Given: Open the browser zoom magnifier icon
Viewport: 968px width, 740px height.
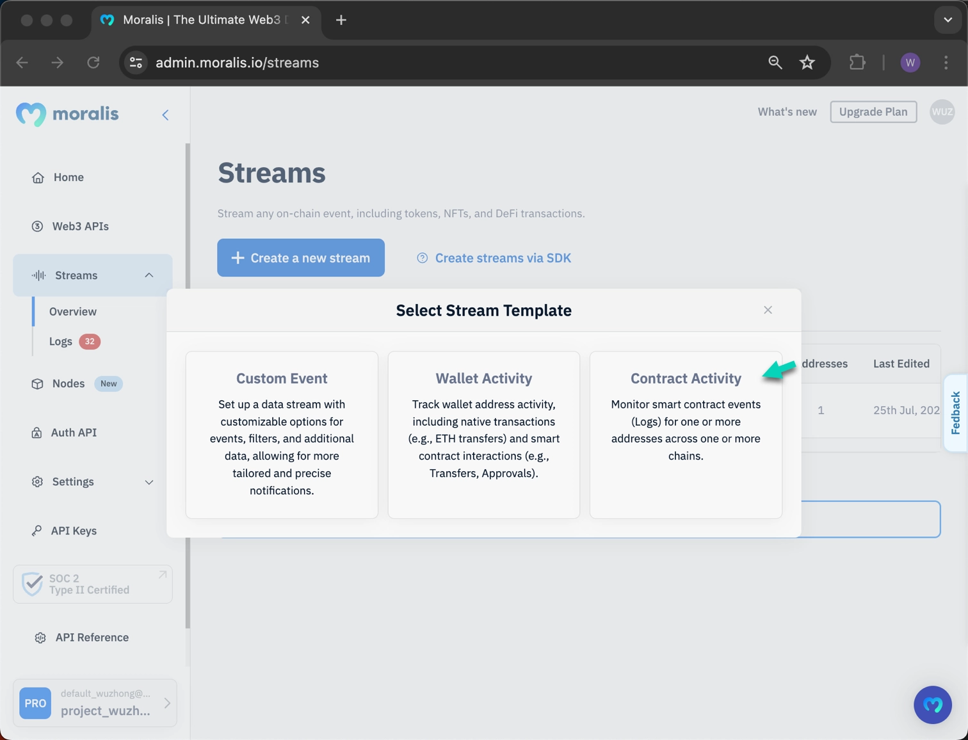Looking at the screenshot, I should [775, 62].
